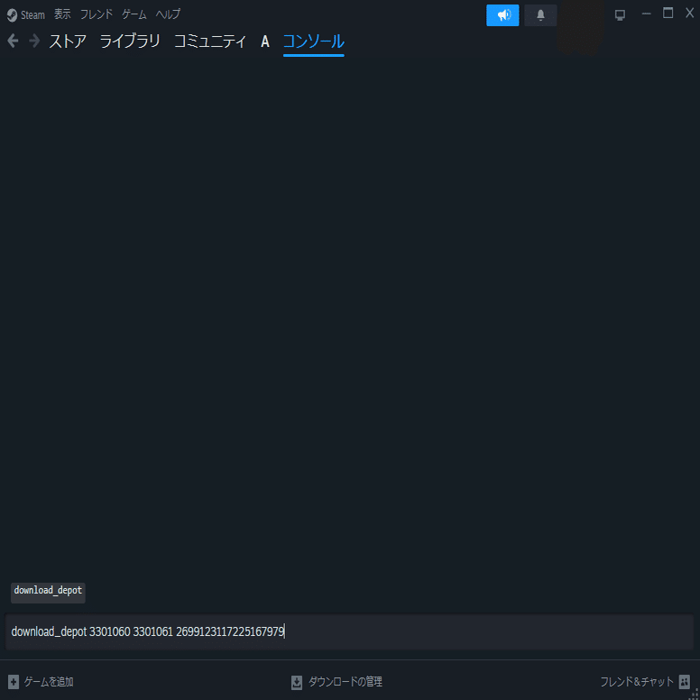Select the コンソール tab
This screenshot has height=700, width=700.
pos(313,41)
